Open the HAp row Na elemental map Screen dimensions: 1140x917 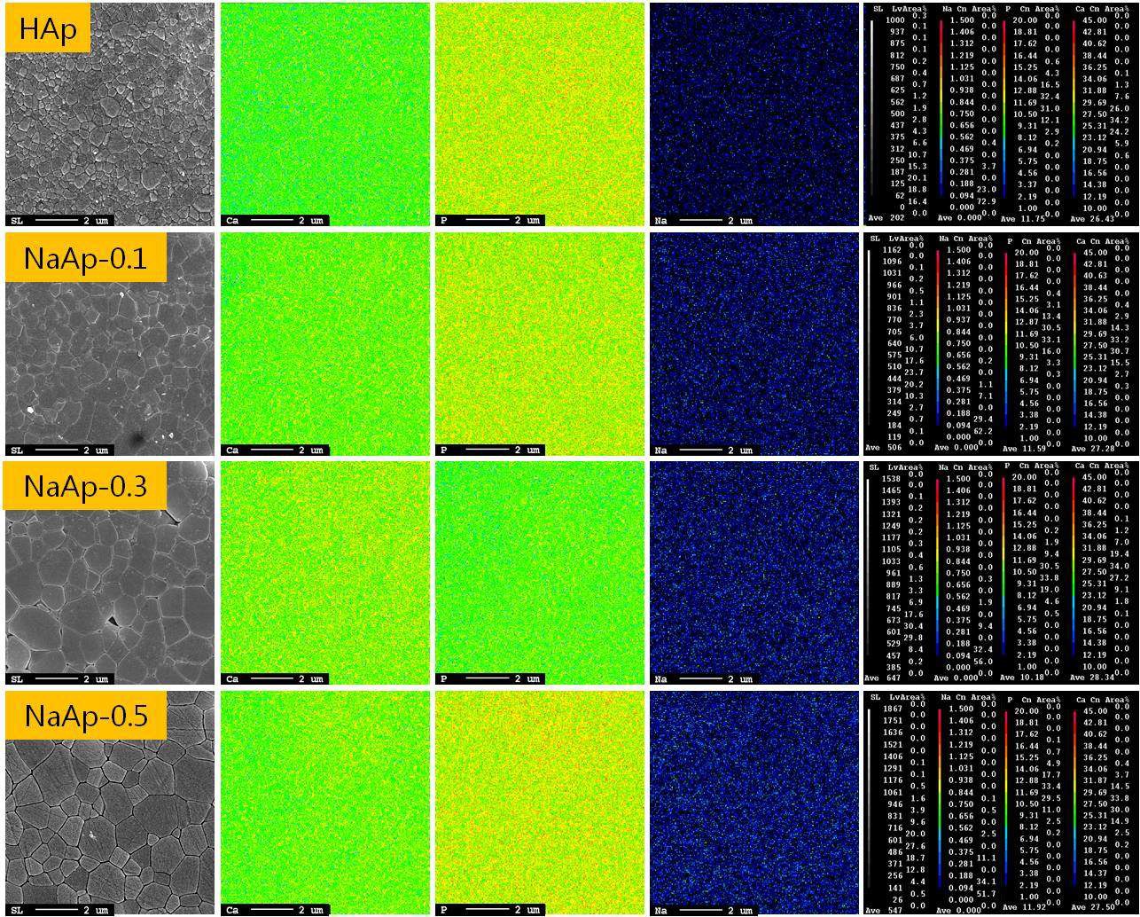coord(754,114)
